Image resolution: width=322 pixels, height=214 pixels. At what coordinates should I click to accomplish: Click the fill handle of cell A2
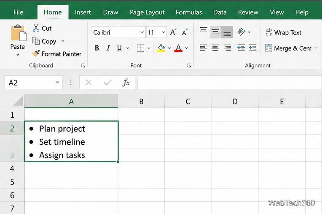[x=118, y=162]
